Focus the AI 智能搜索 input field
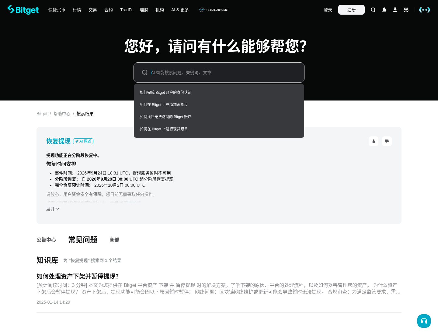The width and height of the screenshot is (438, 335). (219, 72)
